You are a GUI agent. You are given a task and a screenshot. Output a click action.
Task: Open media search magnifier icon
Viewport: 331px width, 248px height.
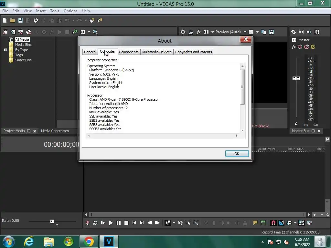pyautogui.click(x=95, y=32)
